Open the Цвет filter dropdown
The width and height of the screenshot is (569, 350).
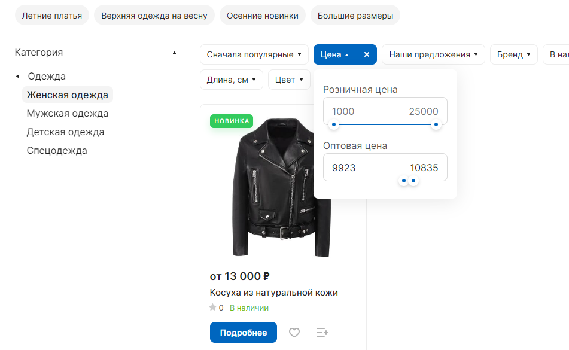click(289, 80)
